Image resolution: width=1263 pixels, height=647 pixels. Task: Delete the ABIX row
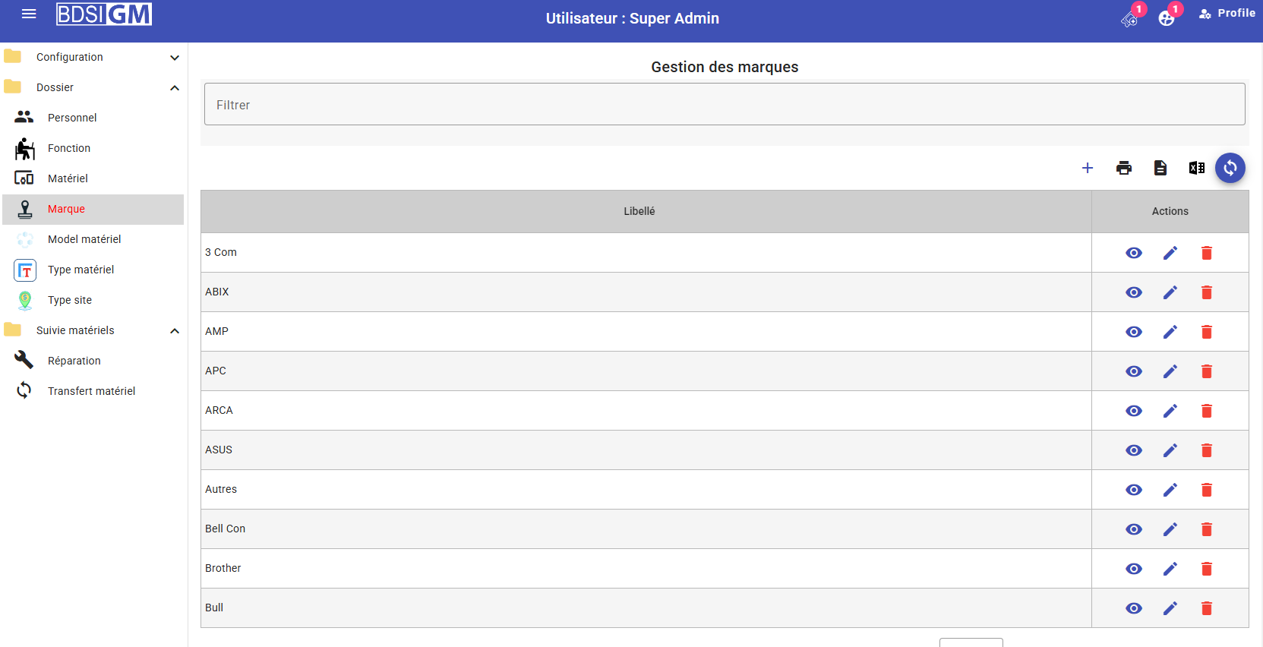click(1207, 292)
